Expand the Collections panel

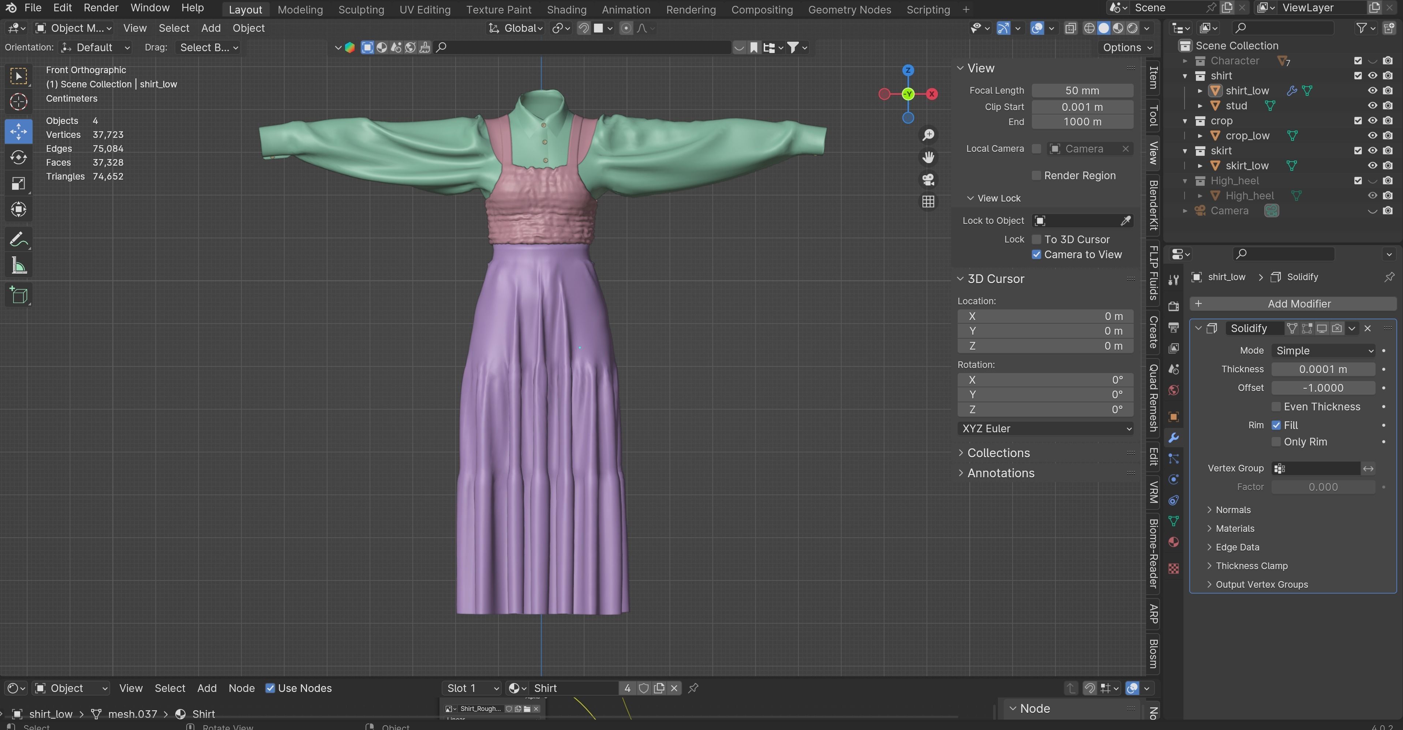coord(998,453)
